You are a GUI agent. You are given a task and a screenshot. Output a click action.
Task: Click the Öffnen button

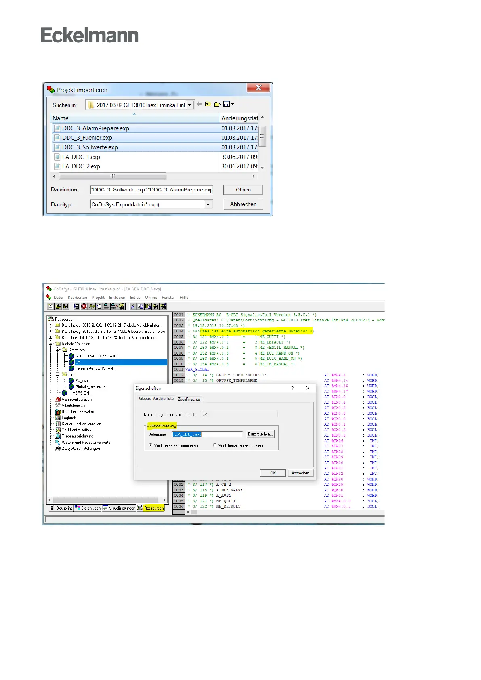243,190
